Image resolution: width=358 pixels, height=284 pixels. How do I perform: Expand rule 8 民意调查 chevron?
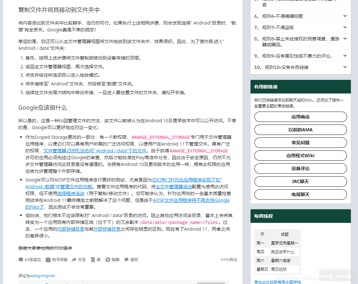(x=345, y=38)
